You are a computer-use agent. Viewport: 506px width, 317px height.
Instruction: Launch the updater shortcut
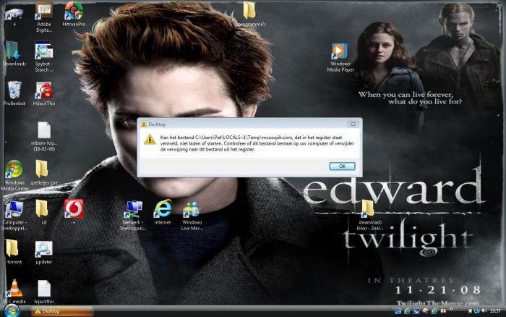[x=44, y=253]
